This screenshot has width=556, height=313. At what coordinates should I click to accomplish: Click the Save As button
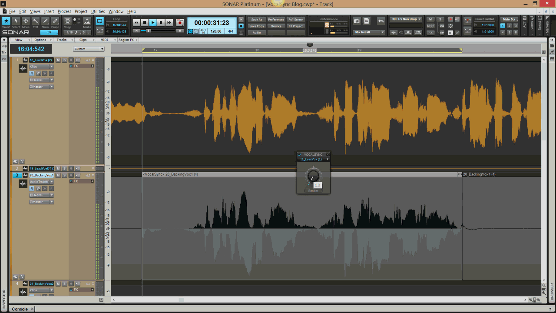257,20
